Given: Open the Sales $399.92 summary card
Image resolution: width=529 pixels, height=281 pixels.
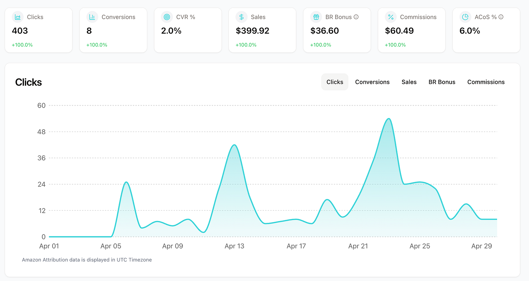Looking at the screenshot, I should click(262, 30).
